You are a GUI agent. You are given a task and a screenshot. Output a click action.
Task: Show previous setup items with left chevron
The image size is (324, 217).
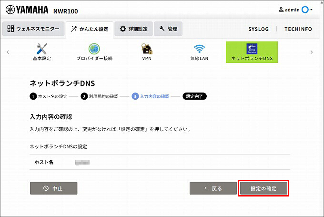click(8, 52)
